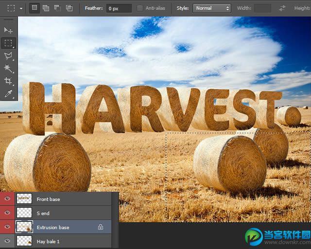Screen dimensions: 311x249
Task: Open the marquee tool preset picker
Action: (x=14, y=8)
